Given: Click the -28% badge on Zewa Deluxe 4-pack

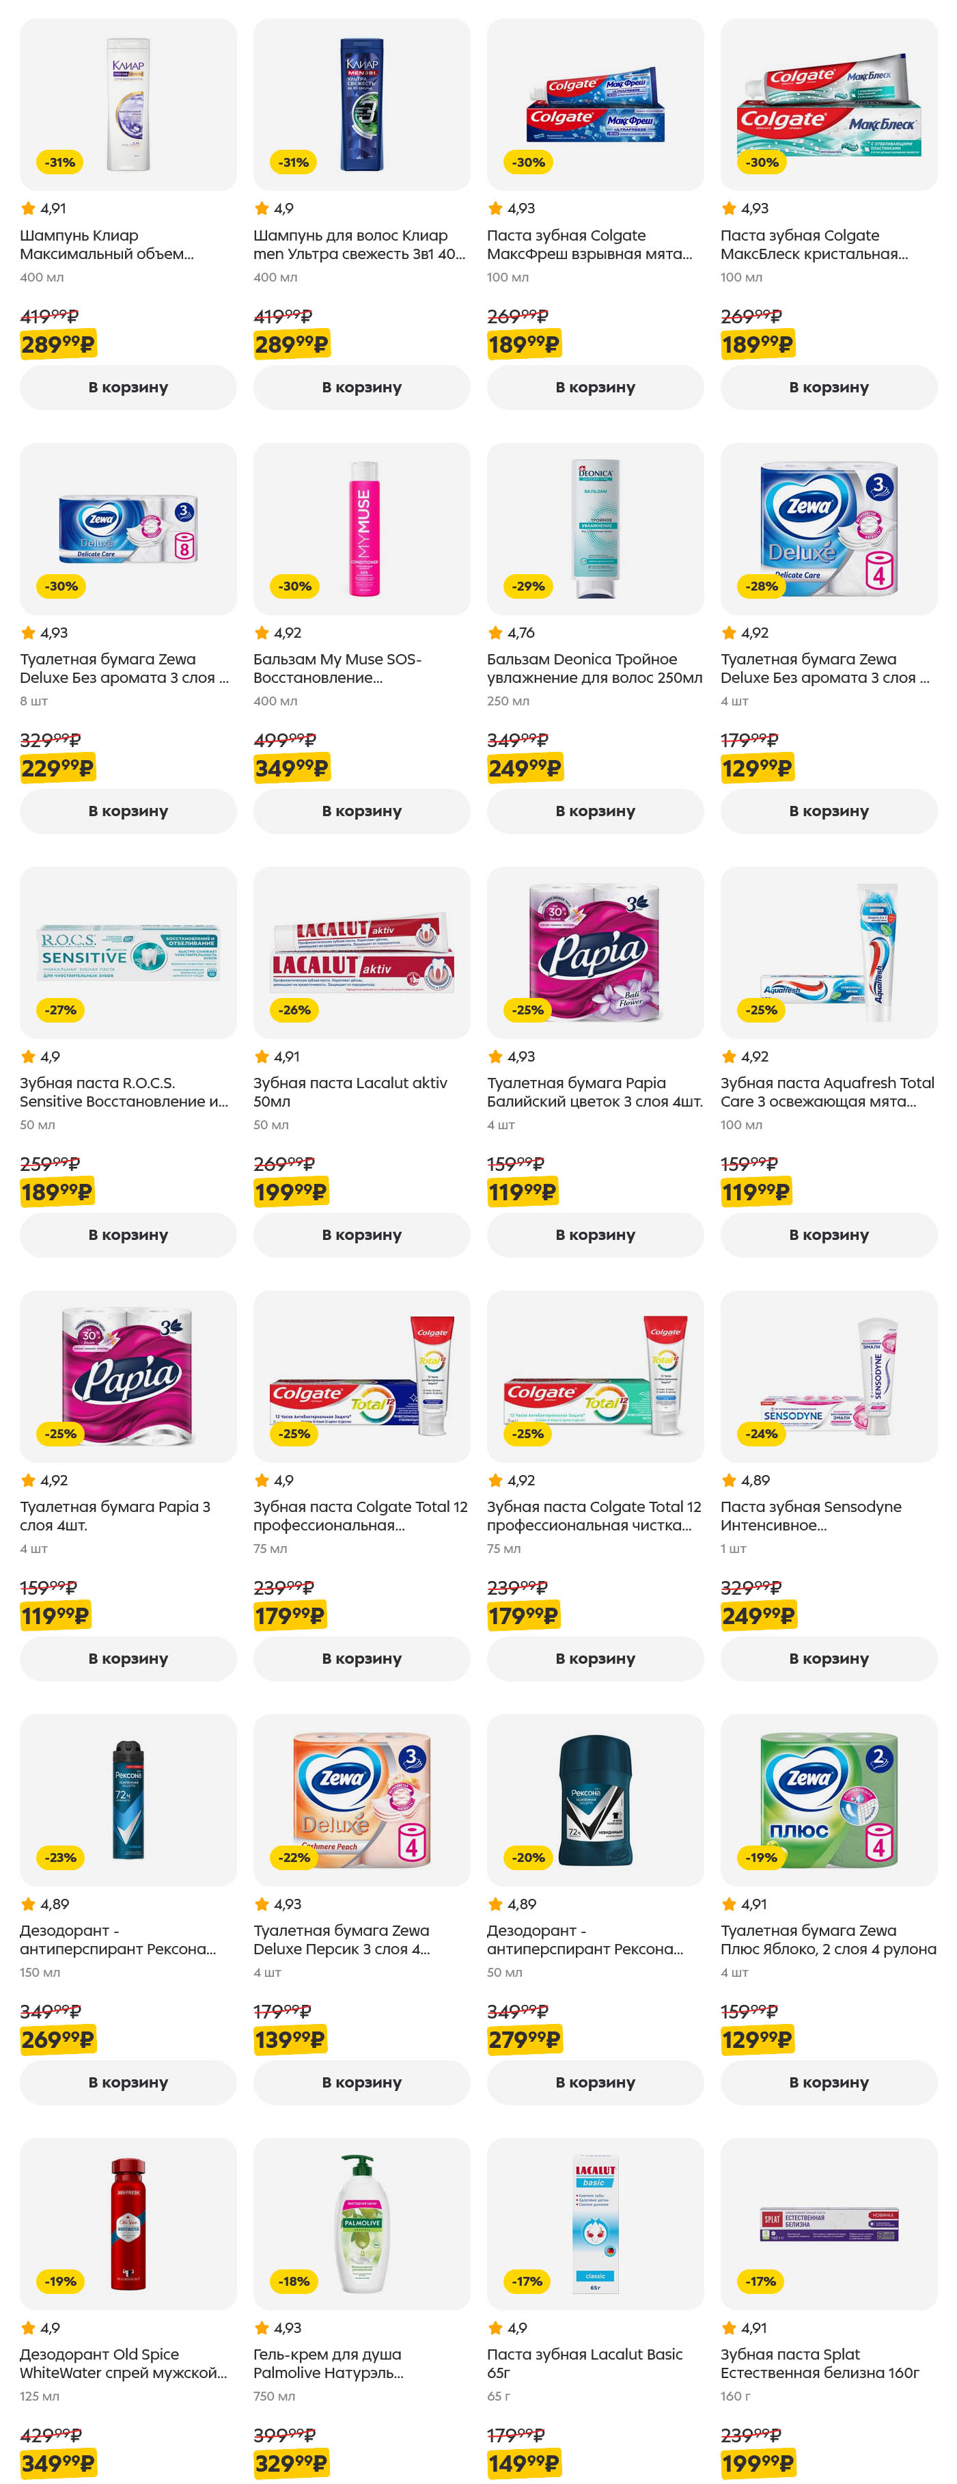Looking at the screenshot, I should [762, 586].
